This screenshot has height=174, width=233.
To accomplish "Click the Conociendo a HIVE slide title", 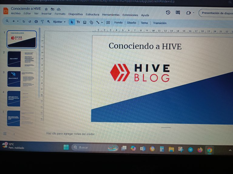I will coord(145,46).
